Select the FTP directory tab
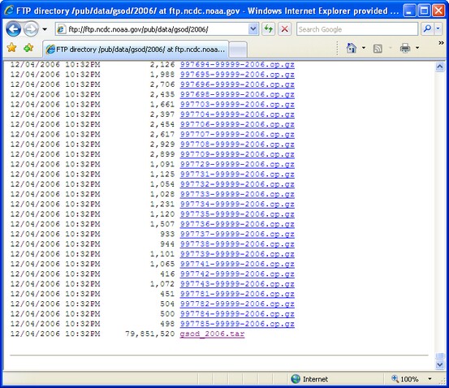449x388 pixels. click(x=136, y=50)
